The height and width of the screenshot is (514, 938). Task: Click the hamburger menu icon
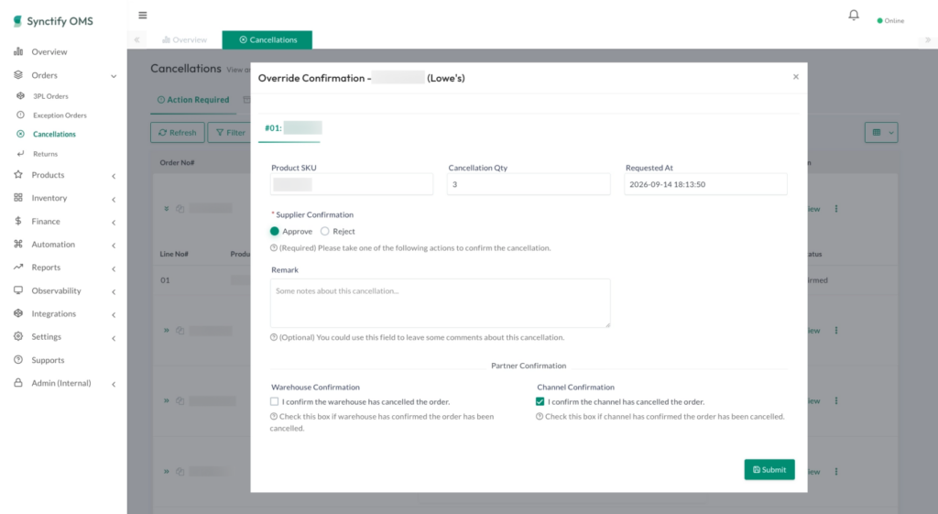pos(142,15)
